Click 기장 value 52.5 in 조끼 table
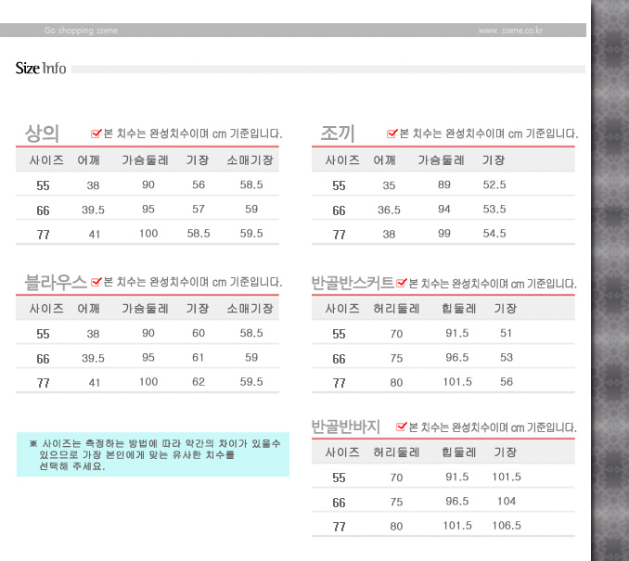Viewport: 629px width, 561px height. coord(494,185)
